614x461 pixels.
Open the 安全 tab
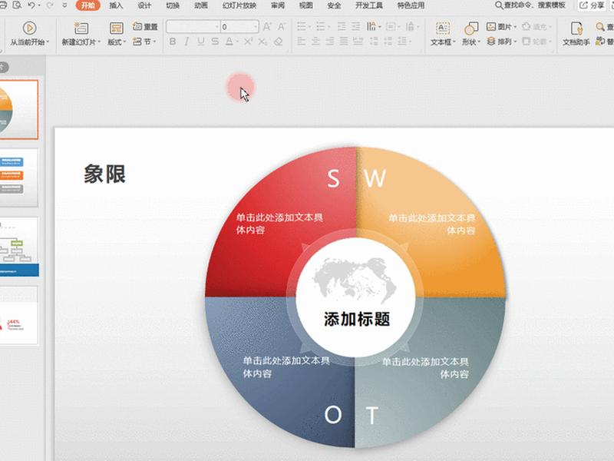[334, 5]
